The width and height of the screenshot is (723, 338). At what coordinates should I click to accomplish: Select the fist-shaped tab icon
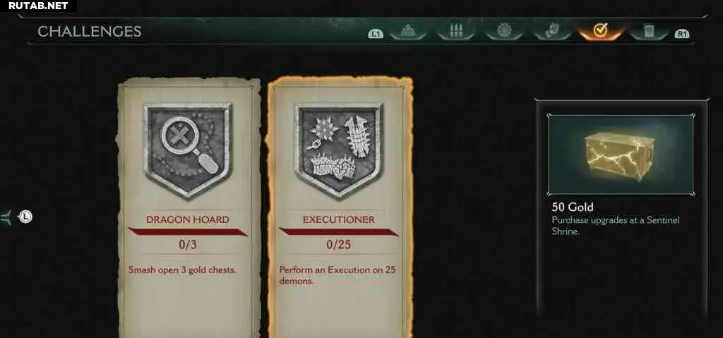point(552,30)
